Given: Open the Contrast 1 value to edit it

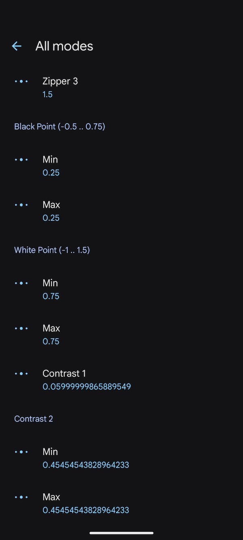Looking at the screenshot, I should pos(87,386).
